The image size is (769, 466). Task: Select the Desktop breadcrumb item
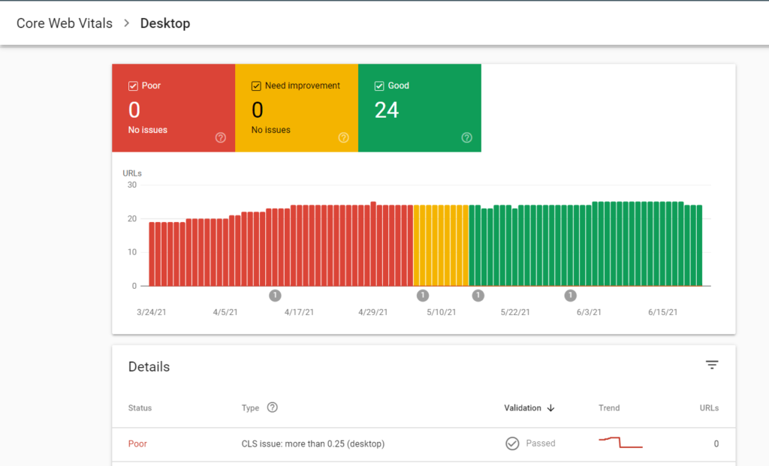165,23
